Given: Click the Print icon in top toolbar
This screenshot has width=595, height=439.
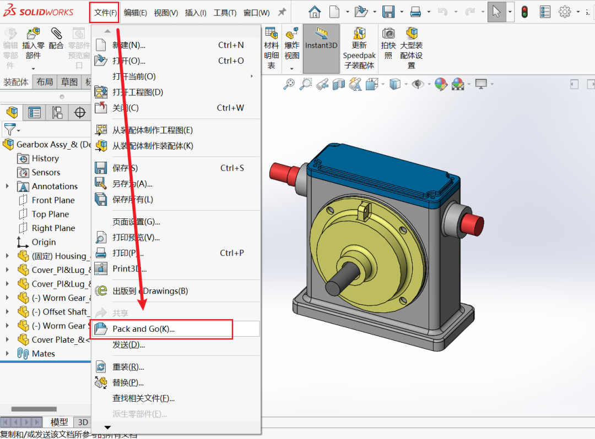Looking at the screenshot, I should (x=415, y=12).
